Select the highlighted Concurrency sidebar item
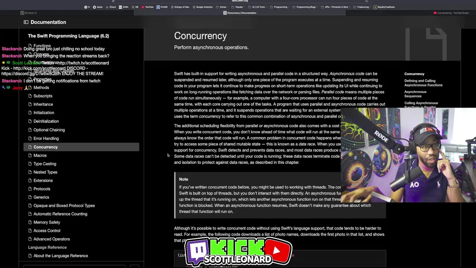This screenshot has height=268, width=476. [81, 147]
